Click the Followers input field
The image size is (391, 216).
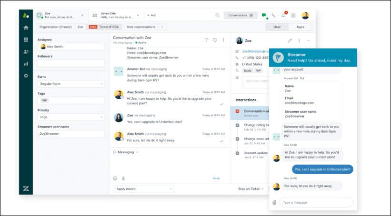point(71,63)
